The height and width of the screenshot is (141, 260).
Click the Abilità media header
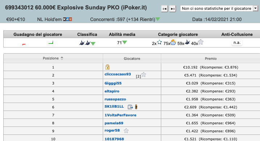(122, 34)
